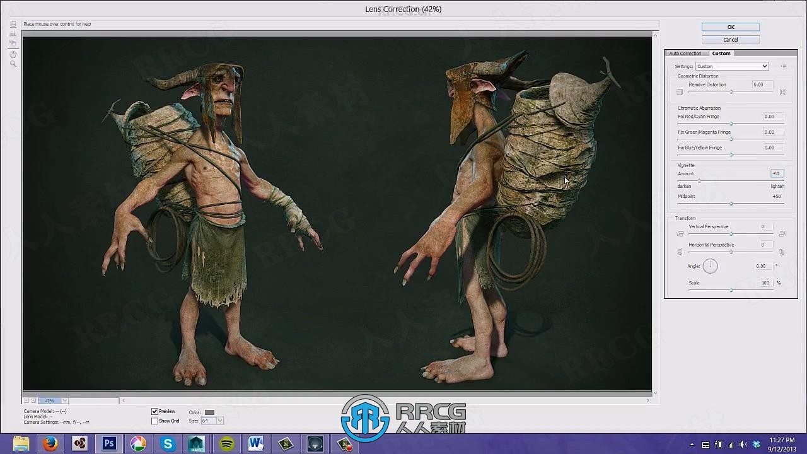This screenshot has height=454, width=807.
Task: Click the zoom out minus button
Action: click(x=26, y=400)
